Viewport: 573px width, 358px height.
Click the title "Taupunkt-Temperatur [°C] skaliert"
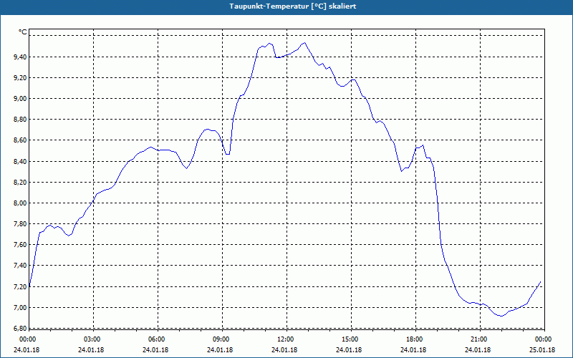click(x=293, y=6)
